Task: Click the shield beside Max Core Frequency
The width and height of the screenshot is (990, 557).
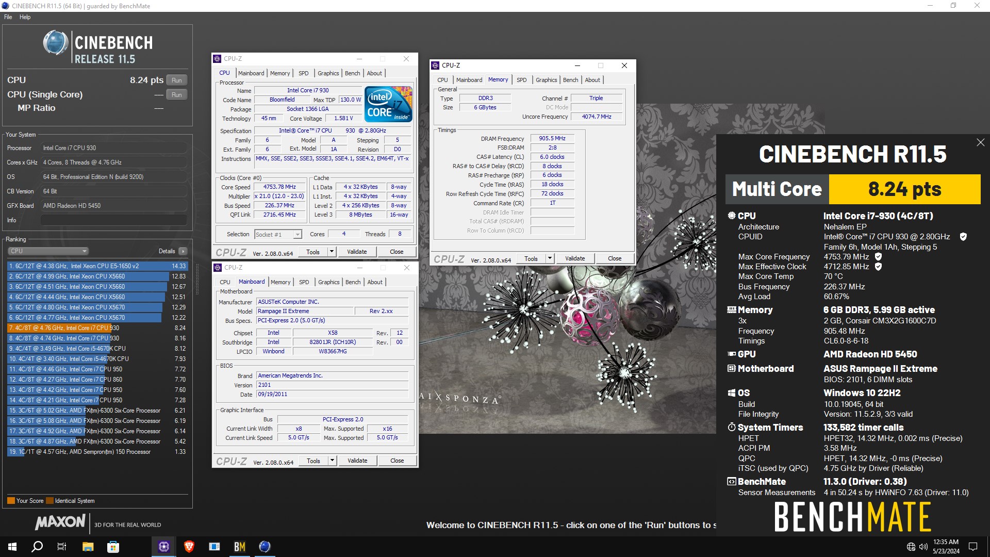Action: (878, 257)
